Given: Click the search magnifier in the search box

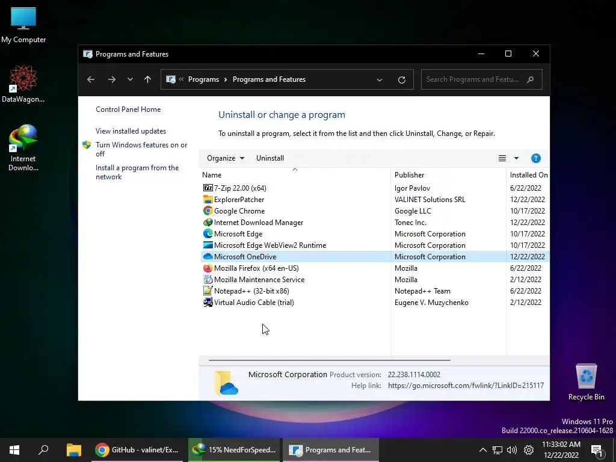Looking at the screenshot, I should pos(531,79).
